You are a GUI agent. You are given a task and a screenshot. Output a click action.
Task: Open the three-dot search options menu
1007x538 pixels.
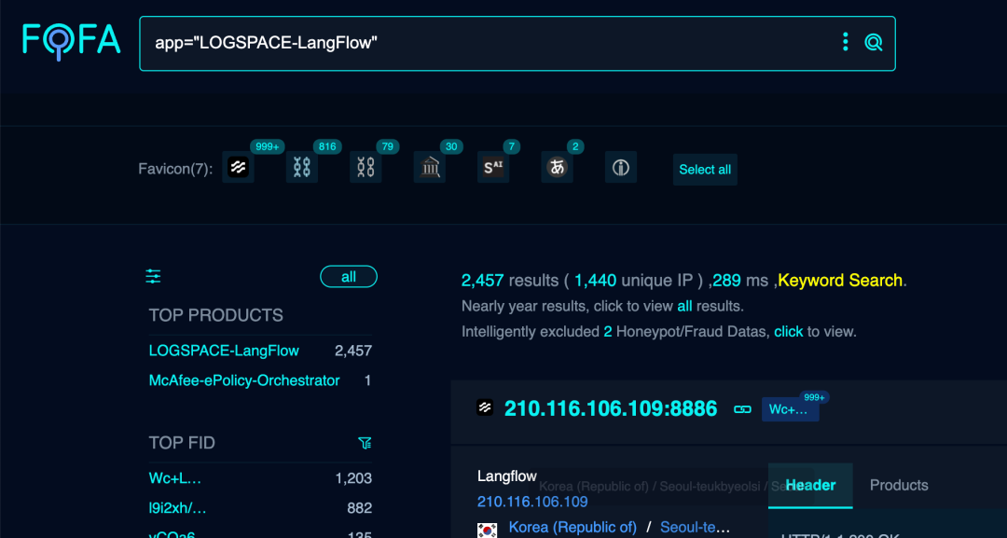pyautogui.click(x=845, y=42)
